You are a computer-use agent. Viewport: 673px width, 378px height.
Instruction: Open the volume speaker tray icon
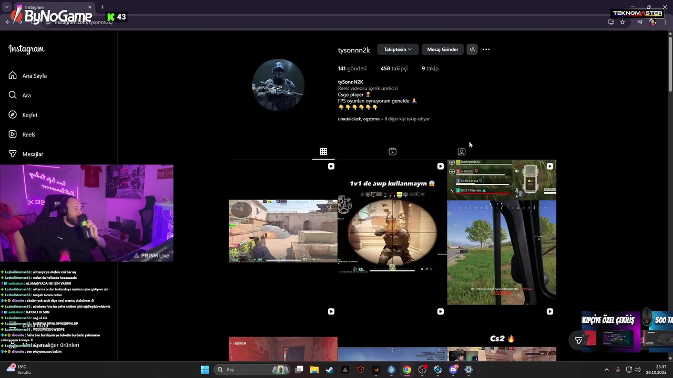(x=639, y=370)
